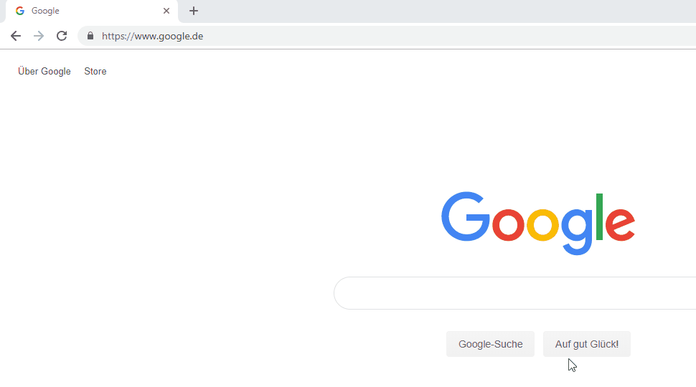The image size is (696, 387).
Task: Open a new tab with the plus icon
Action: point(194,11)
